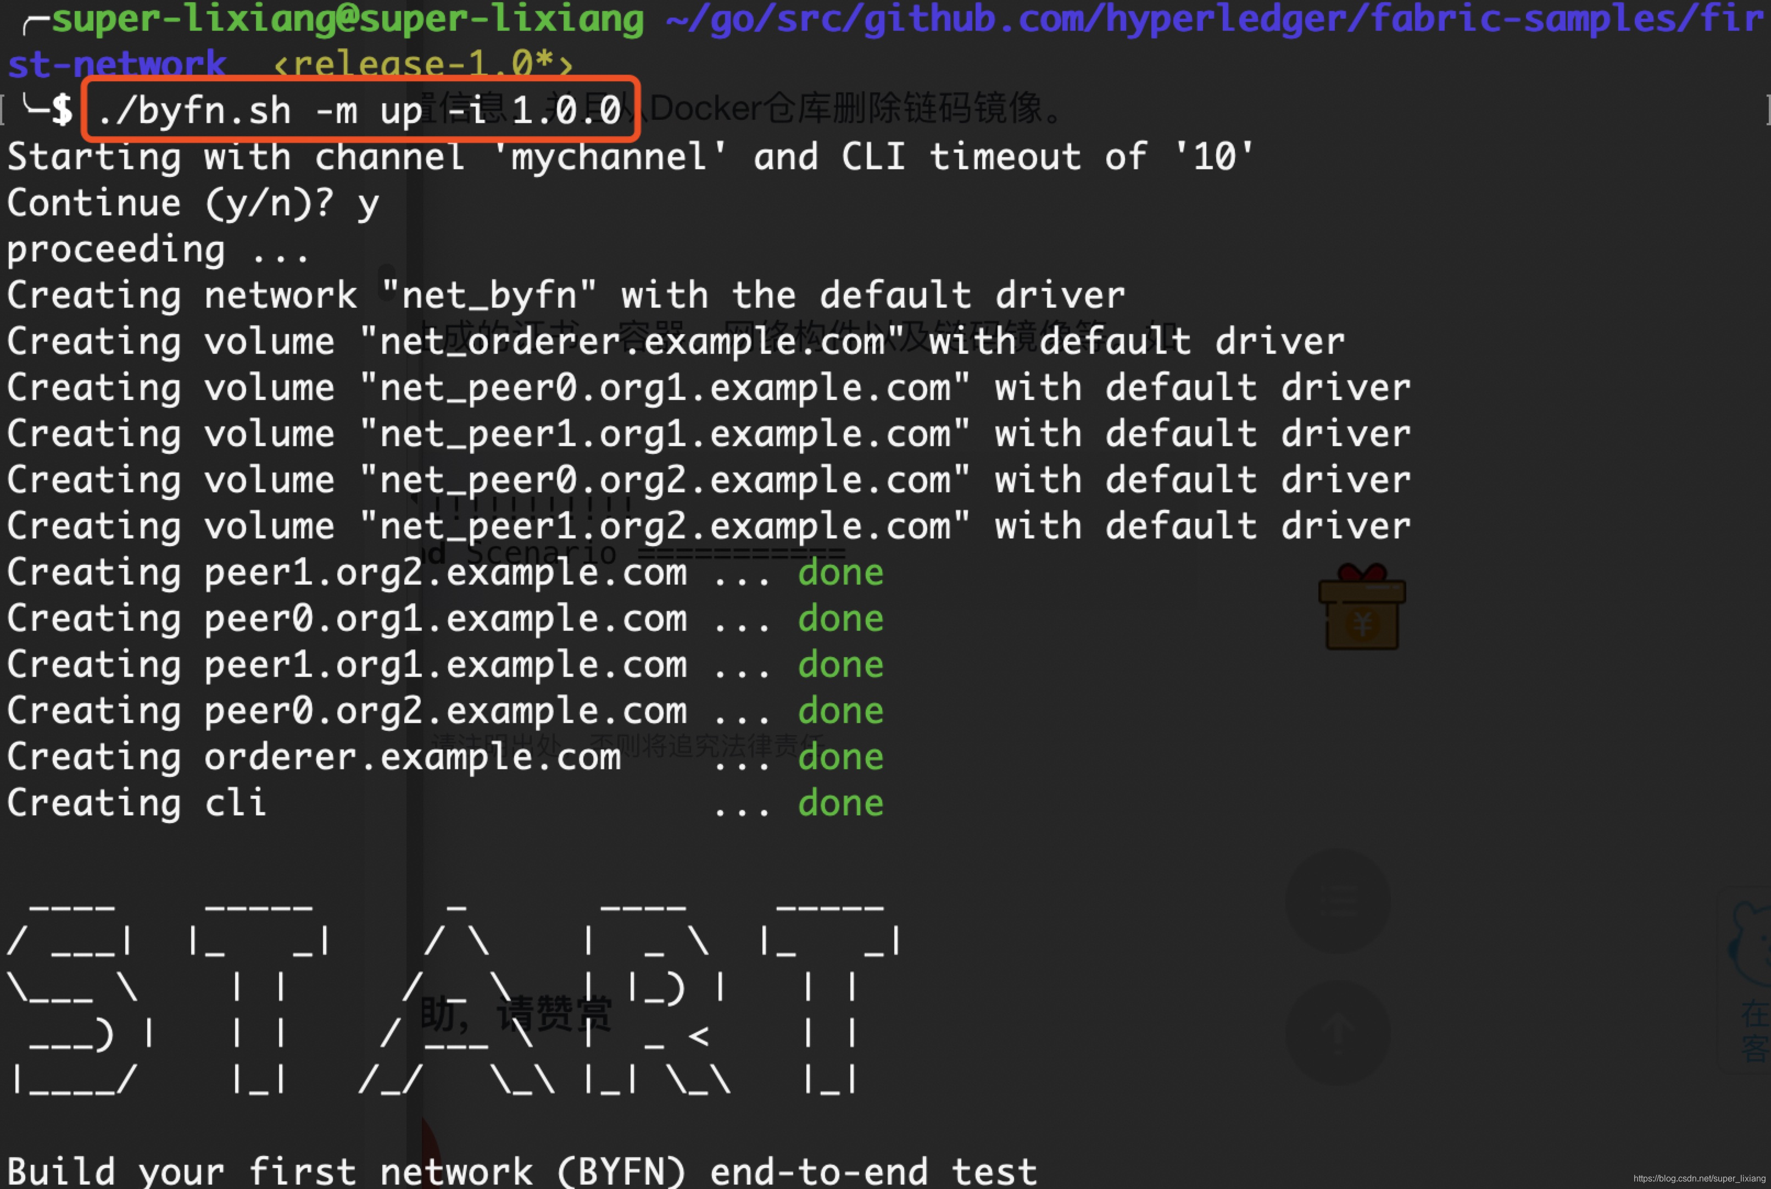Click the 'Creating orderer.example.com' line

coord(445,758)
